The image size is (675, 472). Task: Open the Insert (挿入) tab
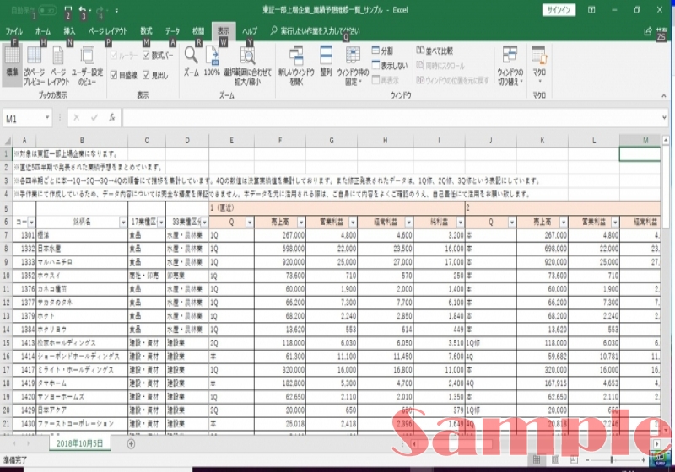click(70, 31)
